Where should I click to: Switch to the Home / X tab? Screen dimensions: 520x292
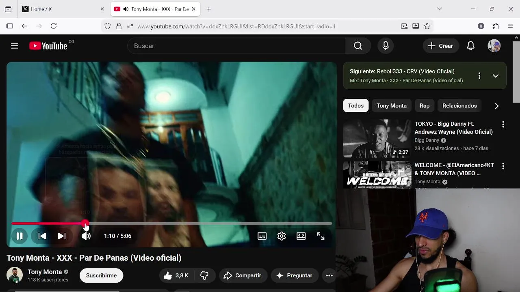pos(64,9)
